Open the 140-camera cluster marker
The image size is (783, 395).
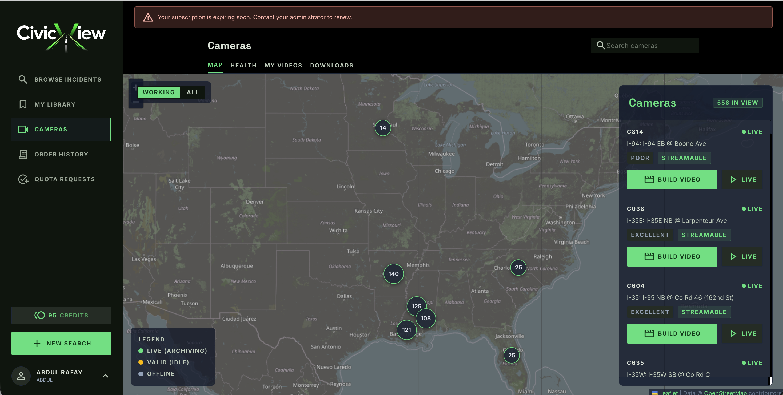[x=393, y=273]
